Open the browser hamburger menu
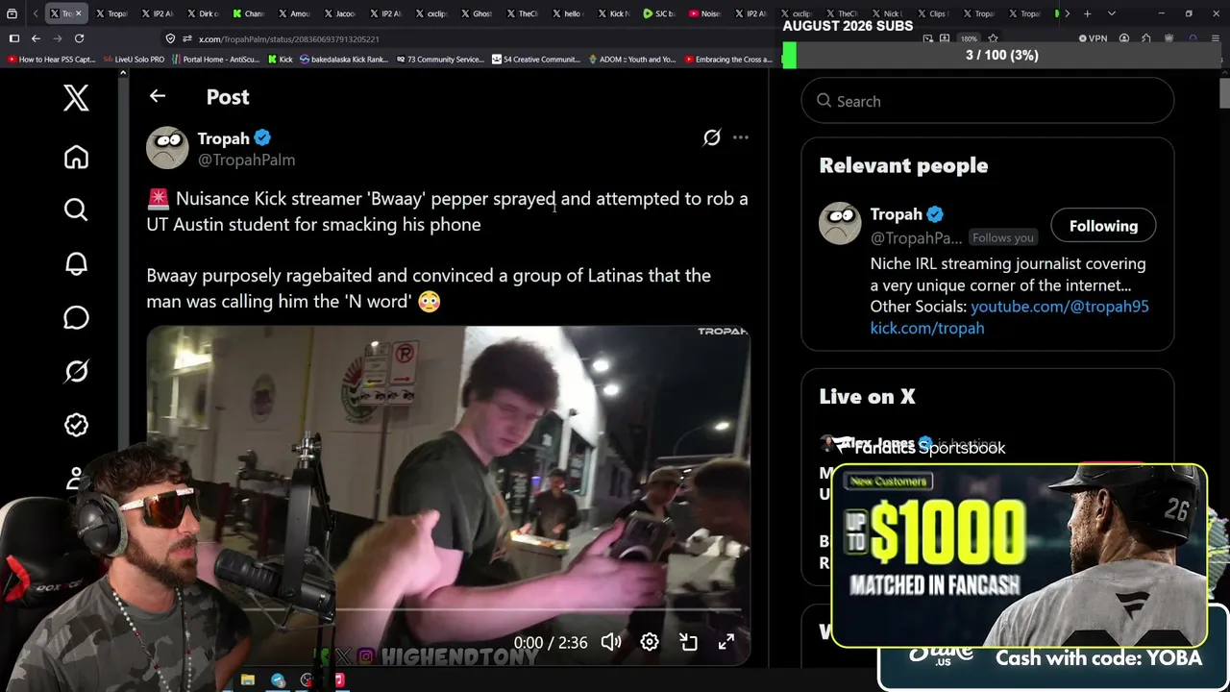Viewport: 1230px width, 692px height. tap(1216, 38)
